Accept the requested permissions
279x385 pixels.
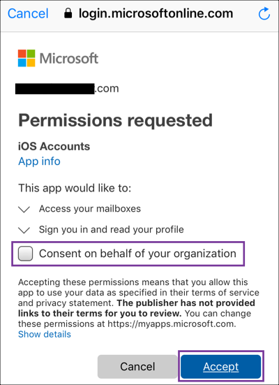point(221,367)
